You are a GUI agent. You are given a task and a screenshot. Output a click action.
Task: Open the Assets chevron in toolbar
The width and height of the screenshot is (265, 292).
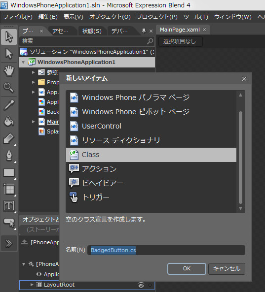(9, 243)
